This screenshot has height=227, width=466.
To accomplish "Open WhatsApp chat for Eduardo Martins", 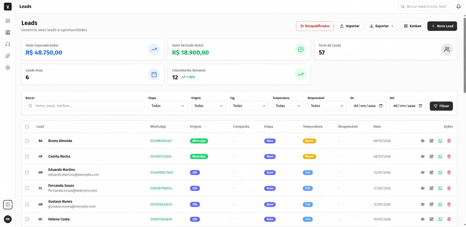I will click(440, 172).
